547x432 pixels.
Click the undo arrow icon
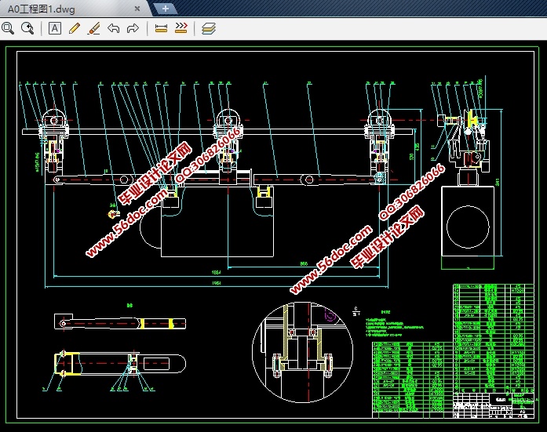click(113, 28)
